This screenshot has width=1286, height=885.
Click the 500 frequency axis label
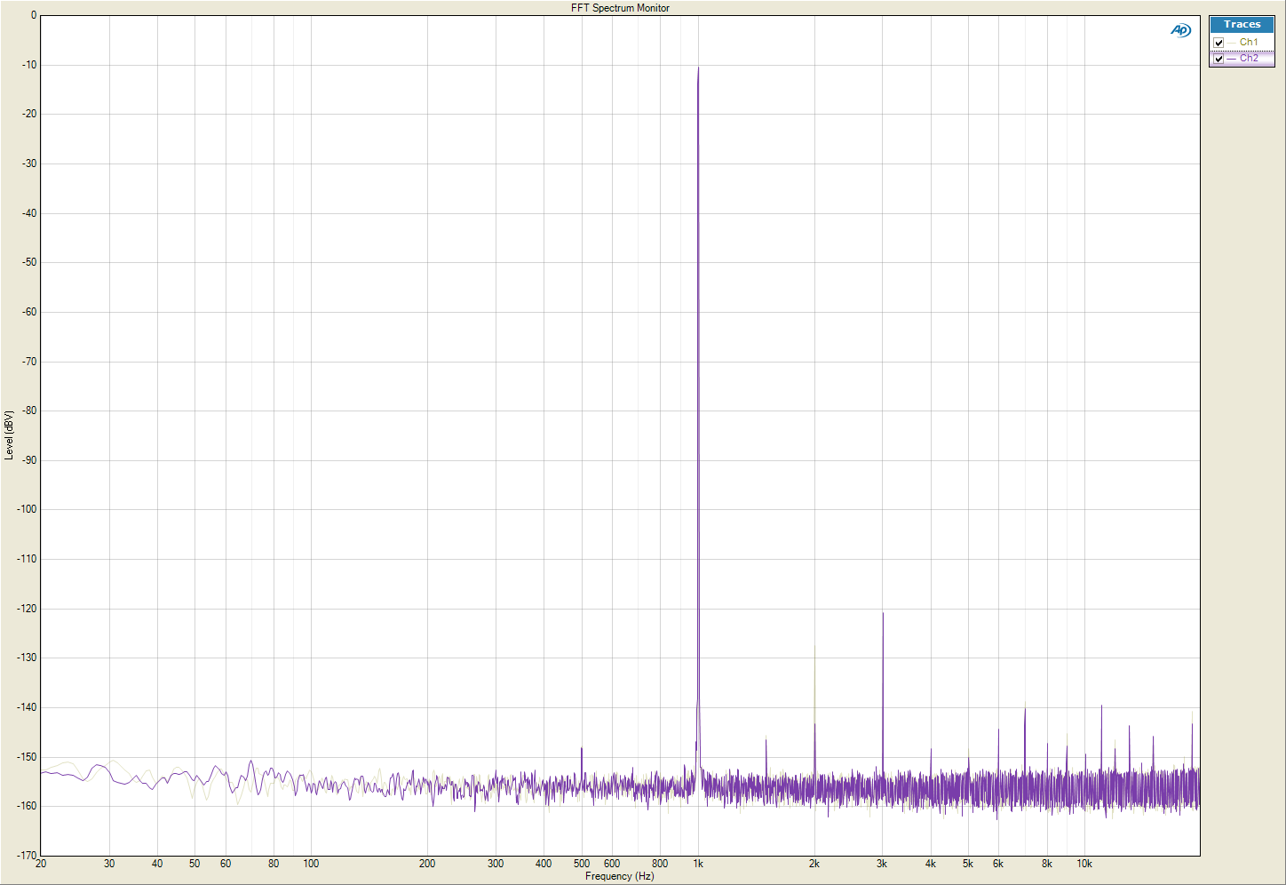582,864
